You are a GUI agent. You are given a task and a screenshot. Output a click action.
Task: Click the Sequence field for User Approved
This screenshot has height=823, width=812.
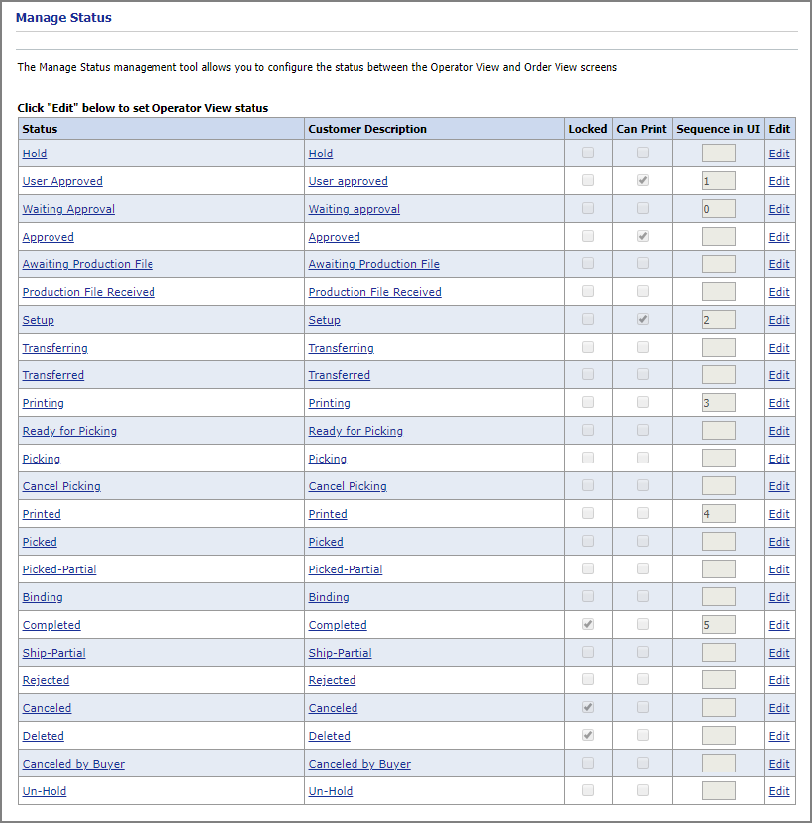click(x=719, y=181)
